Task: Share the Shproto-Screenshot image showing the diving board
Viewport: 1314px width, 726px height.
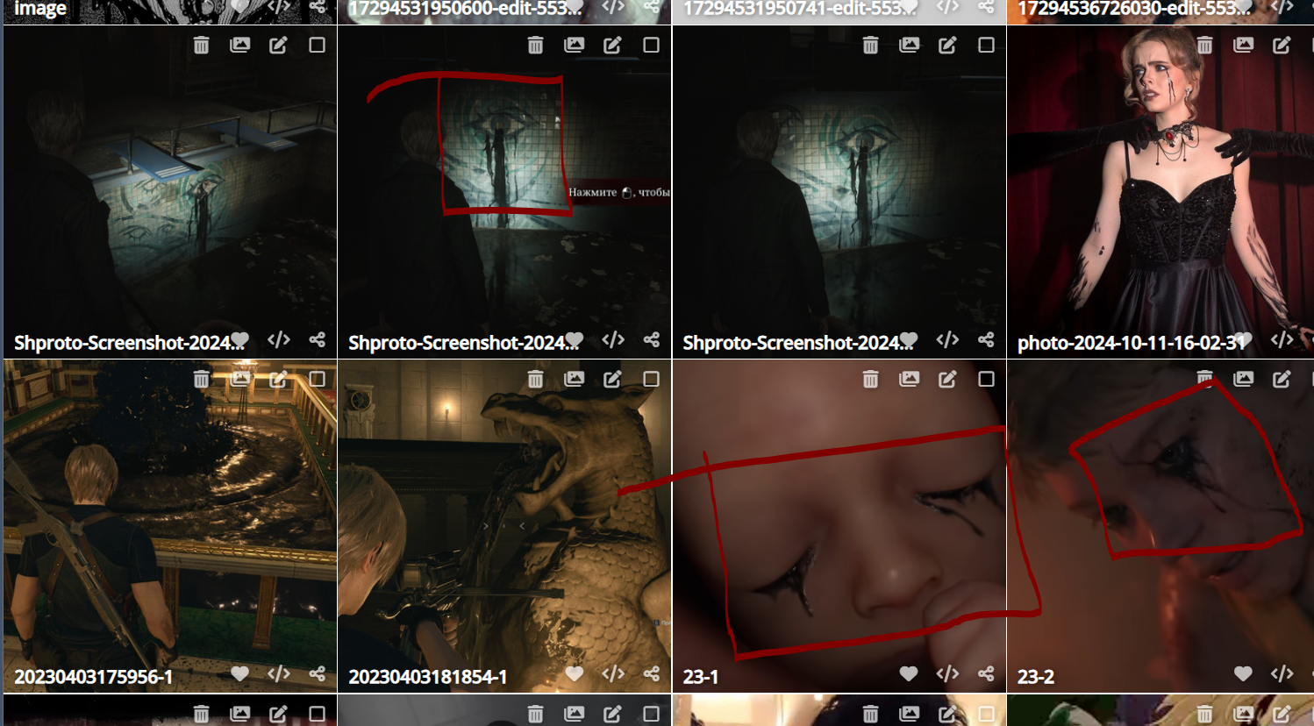Action: pos(317,339)
